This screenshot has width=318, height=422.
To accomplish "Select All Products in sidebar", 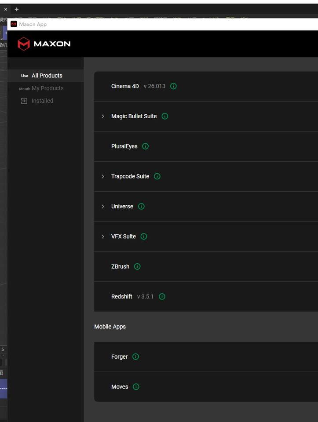I will coord(45,76).
